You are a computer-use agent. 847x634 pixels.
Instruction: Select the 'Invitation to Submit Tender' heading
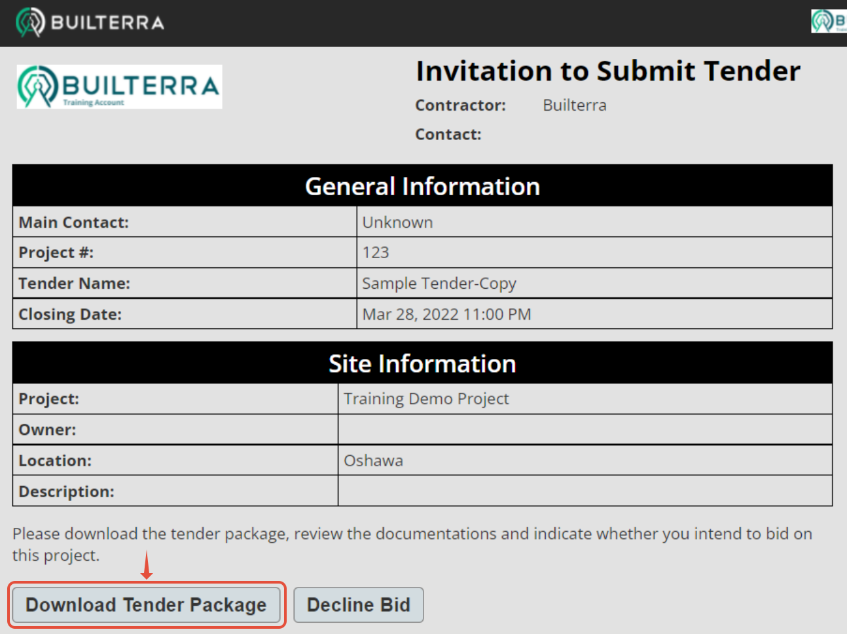(608, 71)
